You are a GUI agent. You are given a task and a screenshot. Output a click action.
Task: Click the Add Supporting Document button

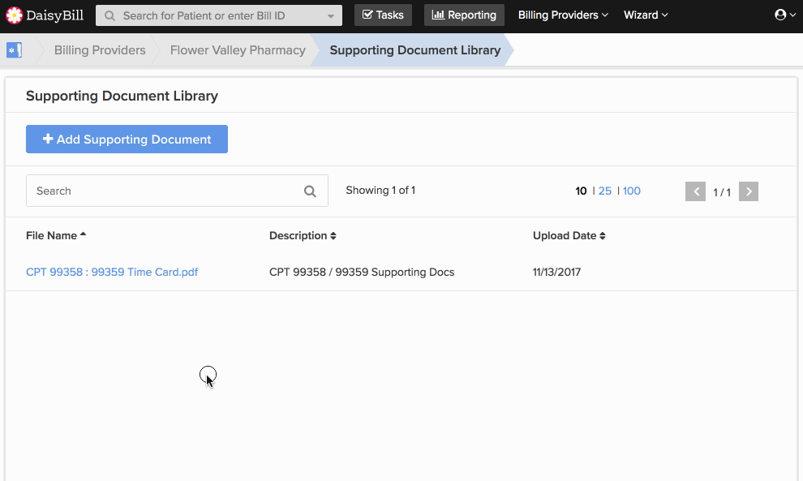click(127, 140)
